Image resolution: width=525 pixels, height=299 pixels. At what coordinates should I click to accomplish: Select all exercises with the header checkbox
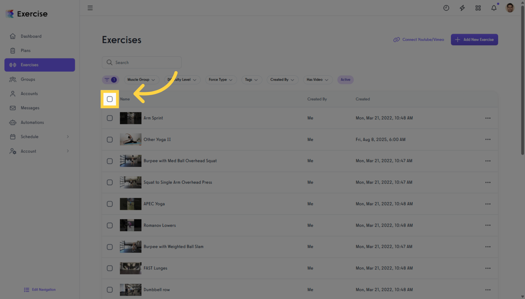[x=110, y=99]
